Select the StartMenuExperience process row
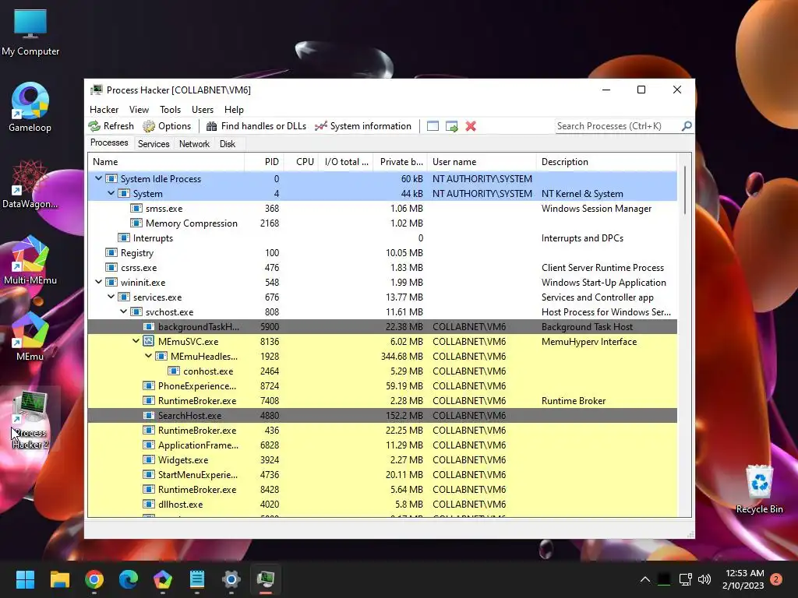 click(x=382, y=474)
